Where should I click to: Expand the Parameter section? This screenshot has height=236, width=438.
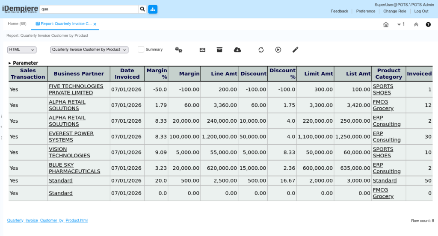[x=23, y=63]
